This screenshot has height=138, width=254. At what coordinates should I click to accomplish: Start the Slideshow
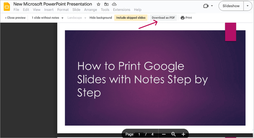(231, 6)
